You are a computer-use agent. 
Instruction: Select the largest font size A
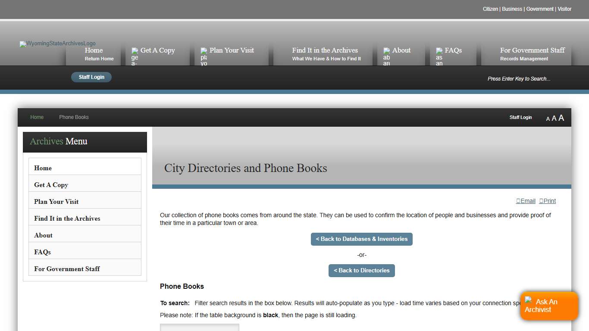point(561,118)
